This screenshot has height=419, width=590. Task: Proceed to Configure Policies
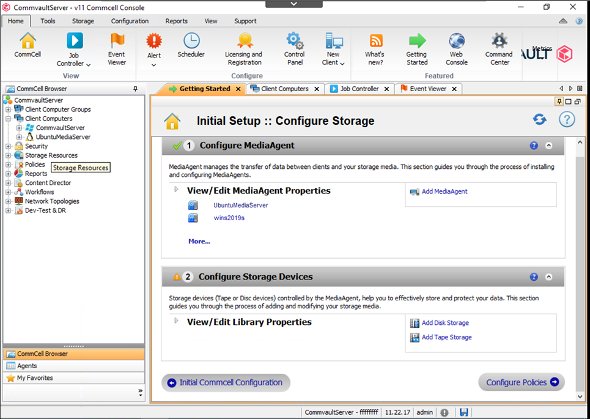(x=522, y=382)
